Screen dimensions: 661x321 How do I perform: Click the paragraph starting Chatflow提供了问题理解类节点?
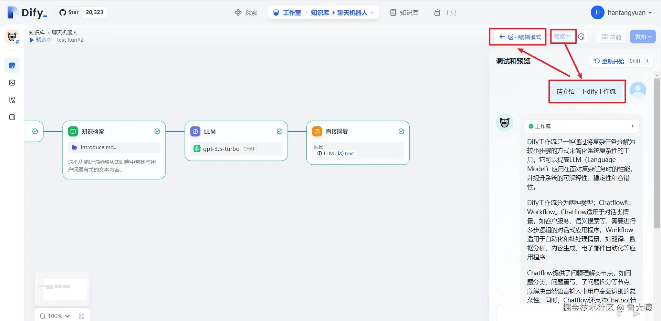pyautogui.click(x=581, y=287)
